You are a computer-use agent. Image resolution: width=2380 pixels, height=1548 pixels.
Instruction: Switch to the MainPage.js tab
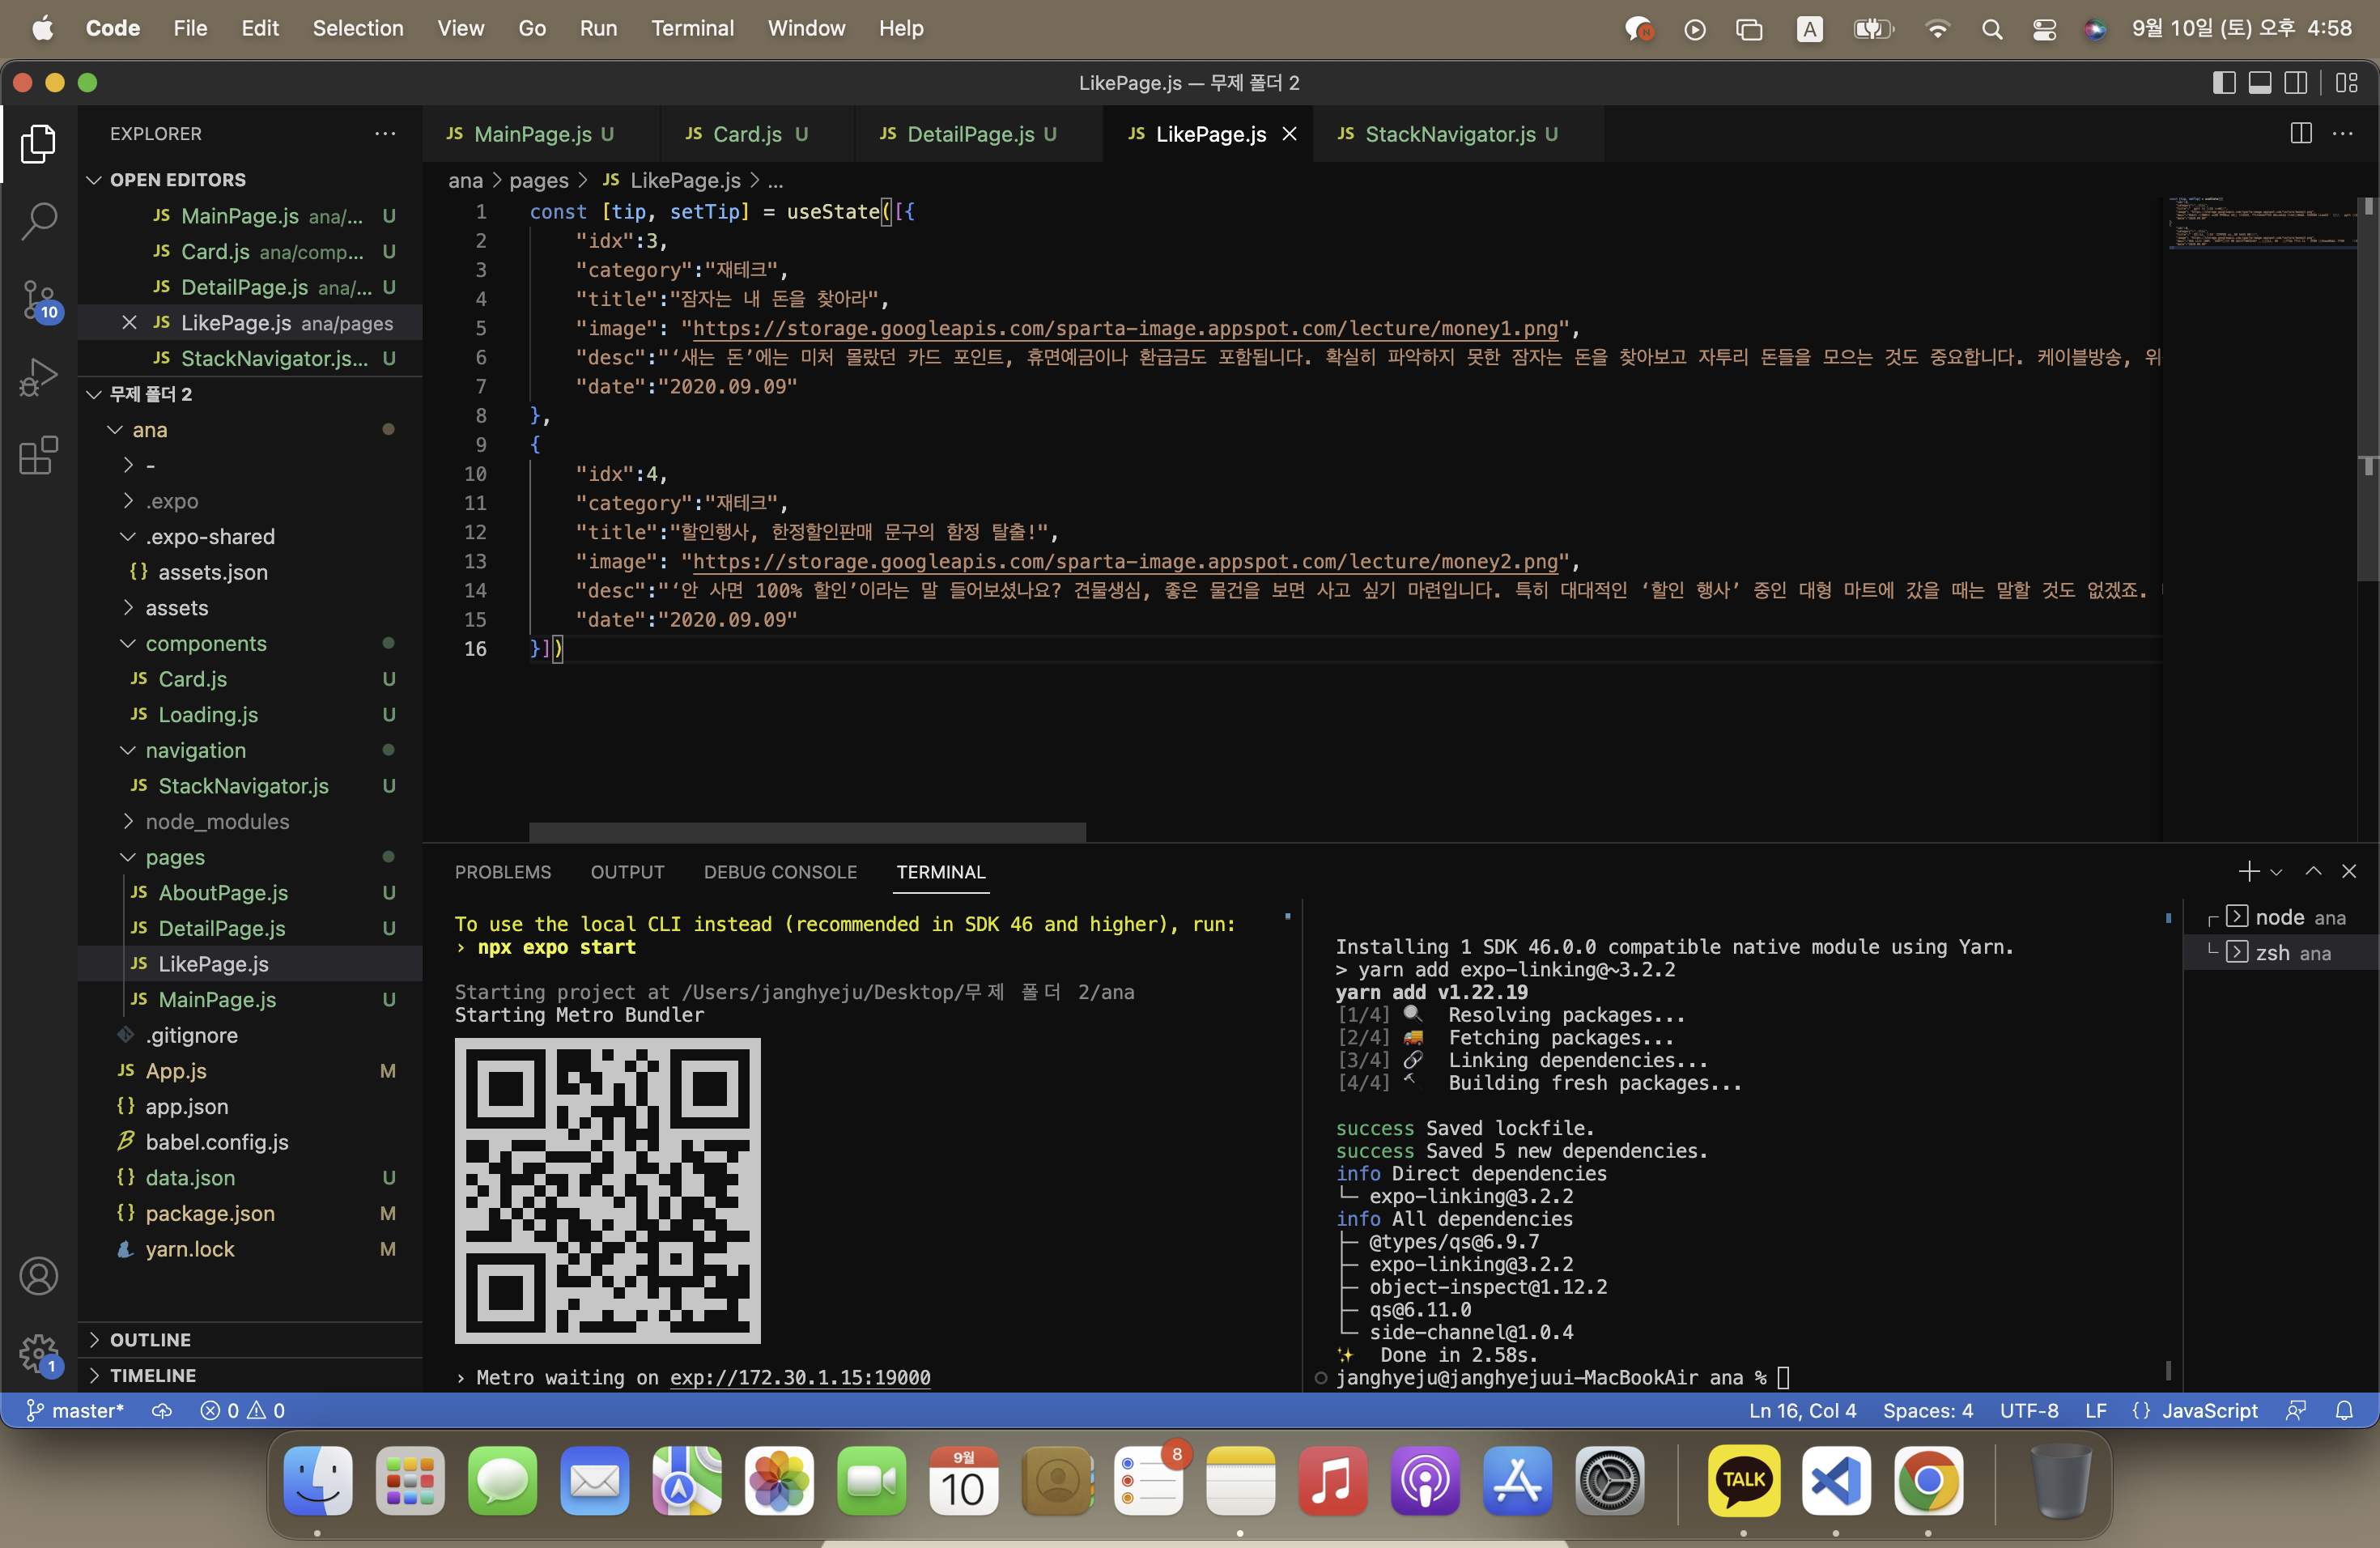(541, 134)
